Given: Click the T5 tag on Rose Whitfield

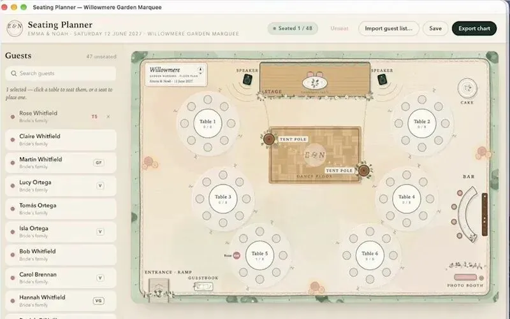Looking at the screenshot, I should (x=94, y=117).
